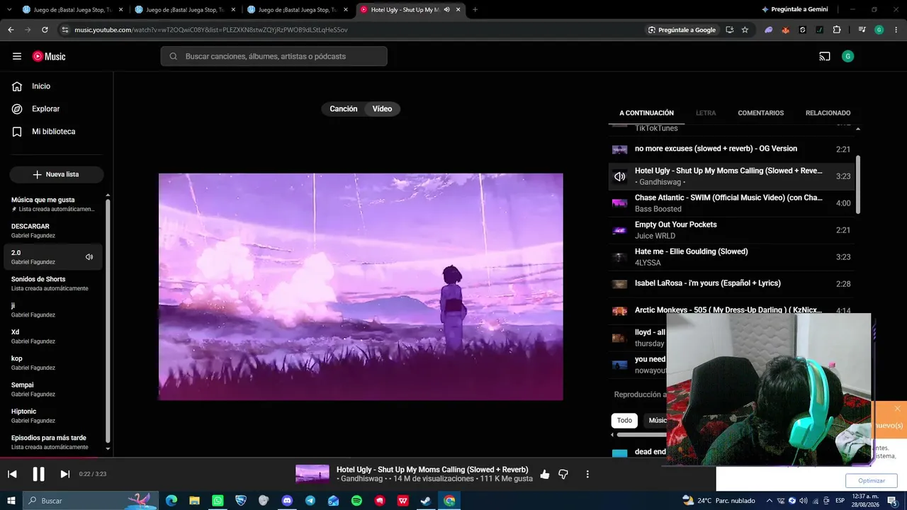This screenshot has height=510, width=907.
Task: Bookmark this page with the star icon
Action: [x=745, y=30]
